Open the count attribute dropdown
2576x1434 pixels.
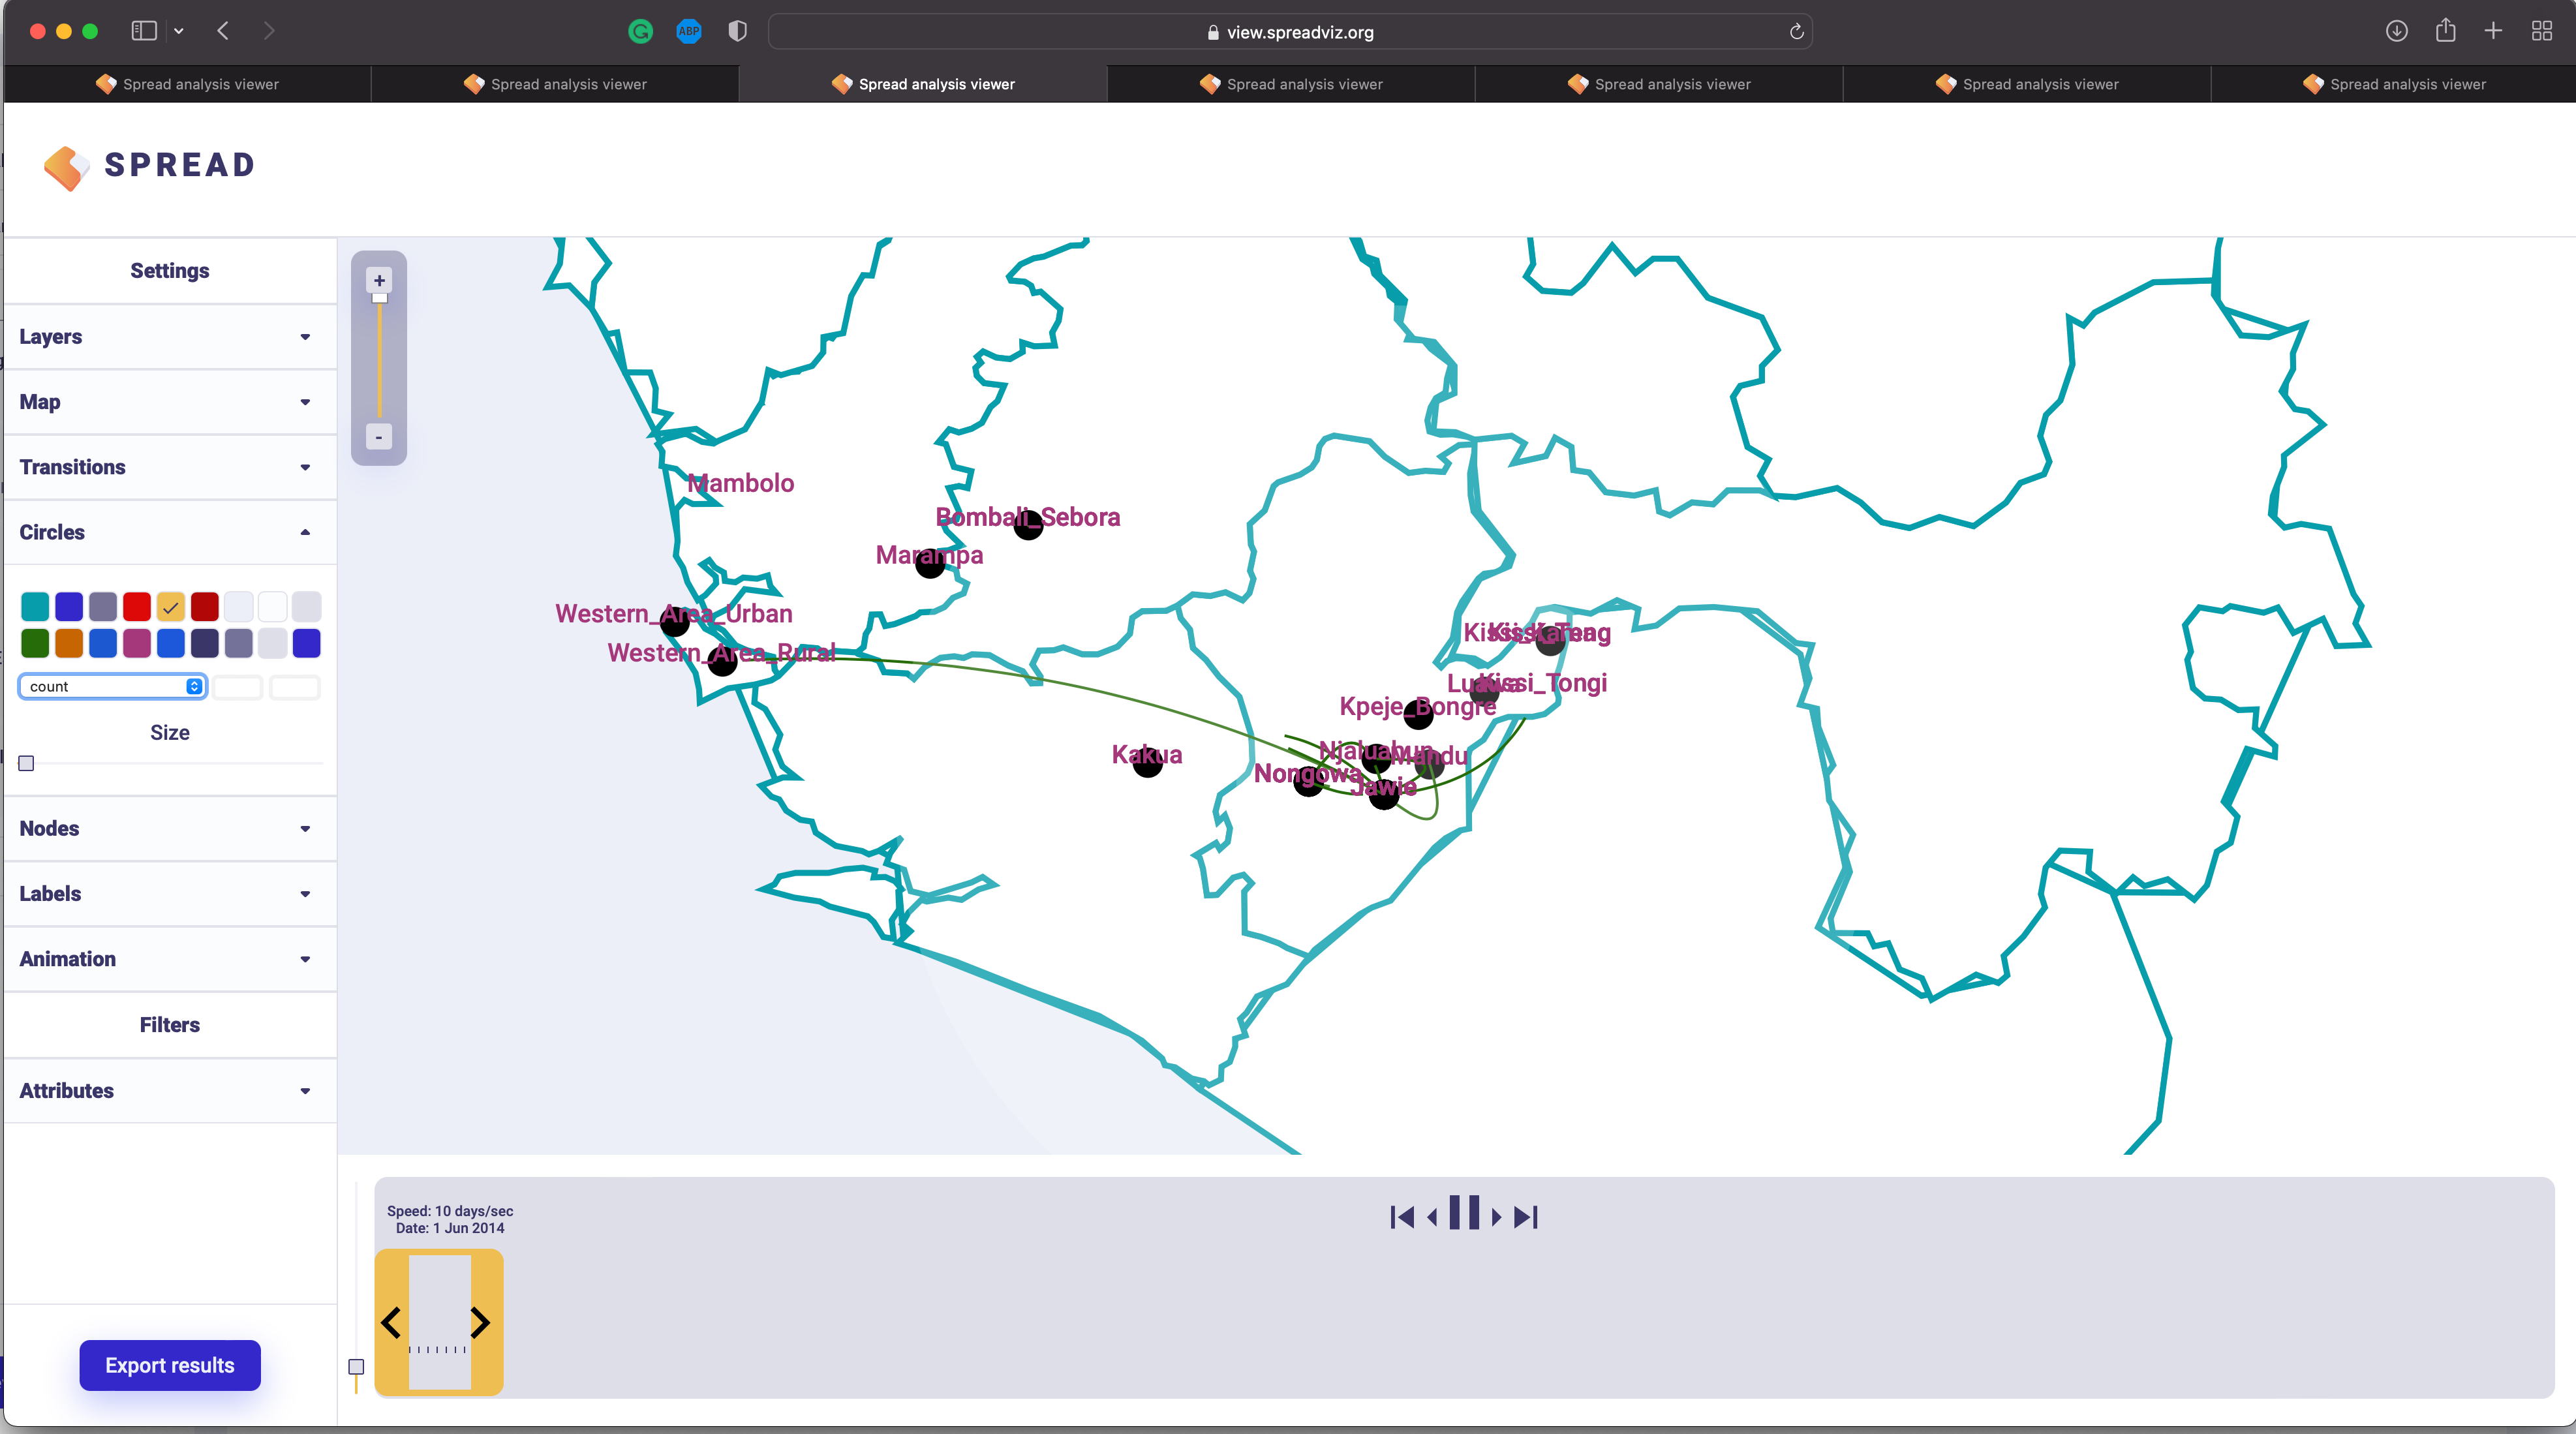coord(112,686)
